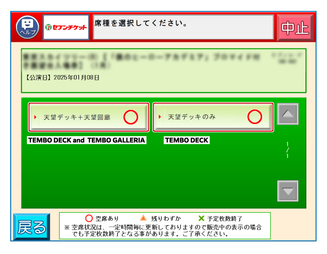This screenshot has height=254, width=327.
Task: Click the 1/1 page indicator
Action: (x=287, y=150)
